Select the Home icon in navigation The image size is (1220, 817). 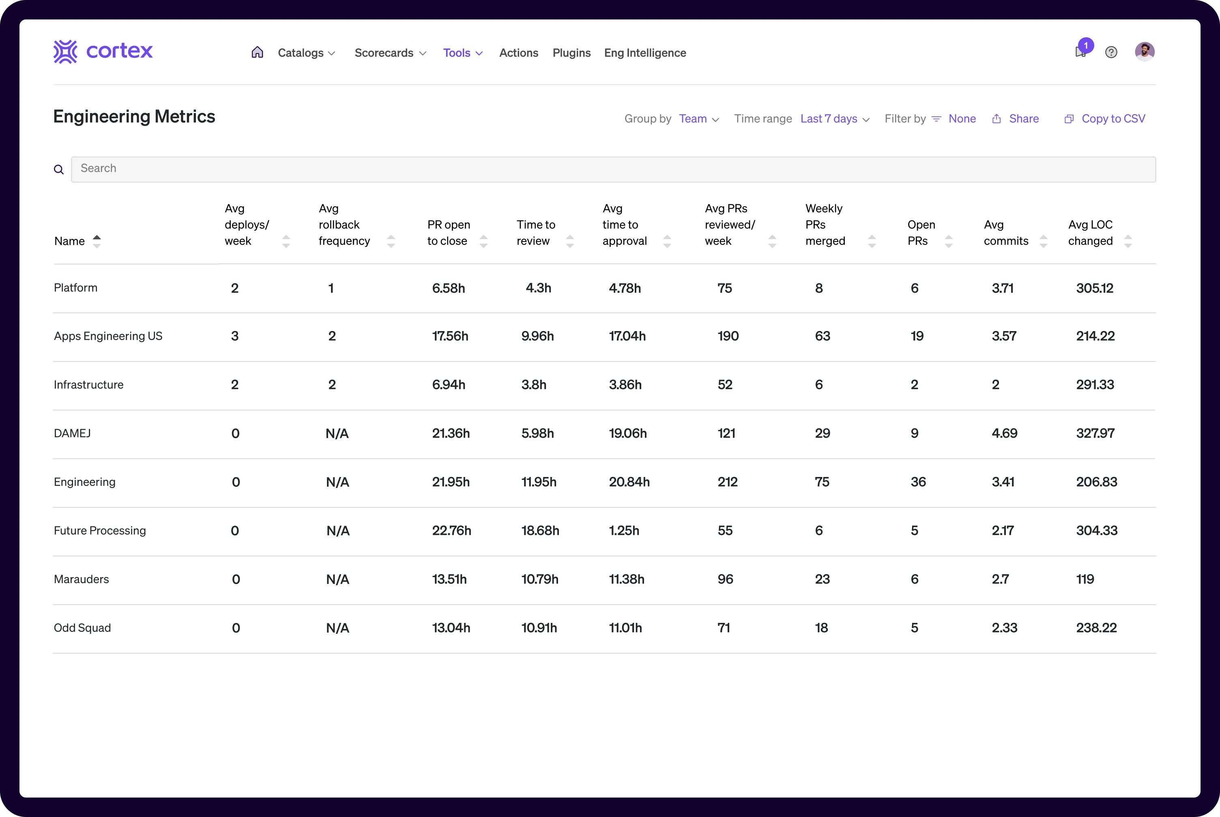click(x=257, y=52)
